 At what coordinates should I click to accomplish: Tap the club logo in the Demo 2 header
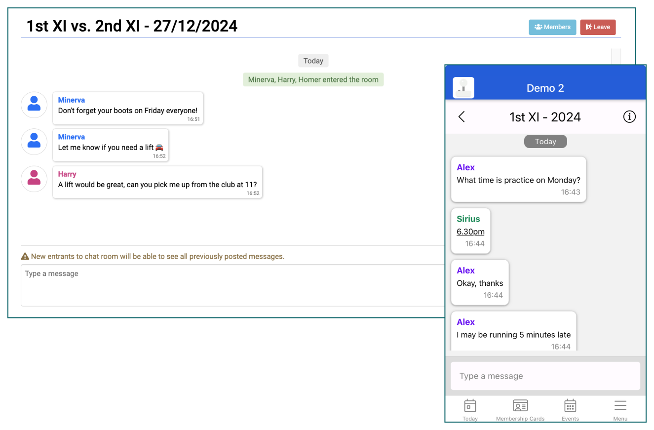463,88
